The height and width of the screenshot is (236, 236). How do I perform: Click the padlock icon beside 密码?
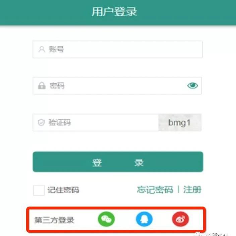coord(42,86)
